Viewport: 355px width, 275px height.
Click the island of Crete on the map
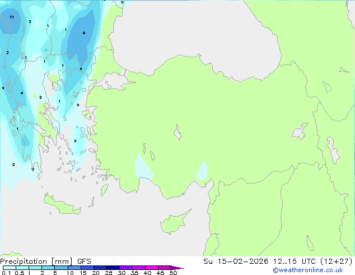click(62, 205)
